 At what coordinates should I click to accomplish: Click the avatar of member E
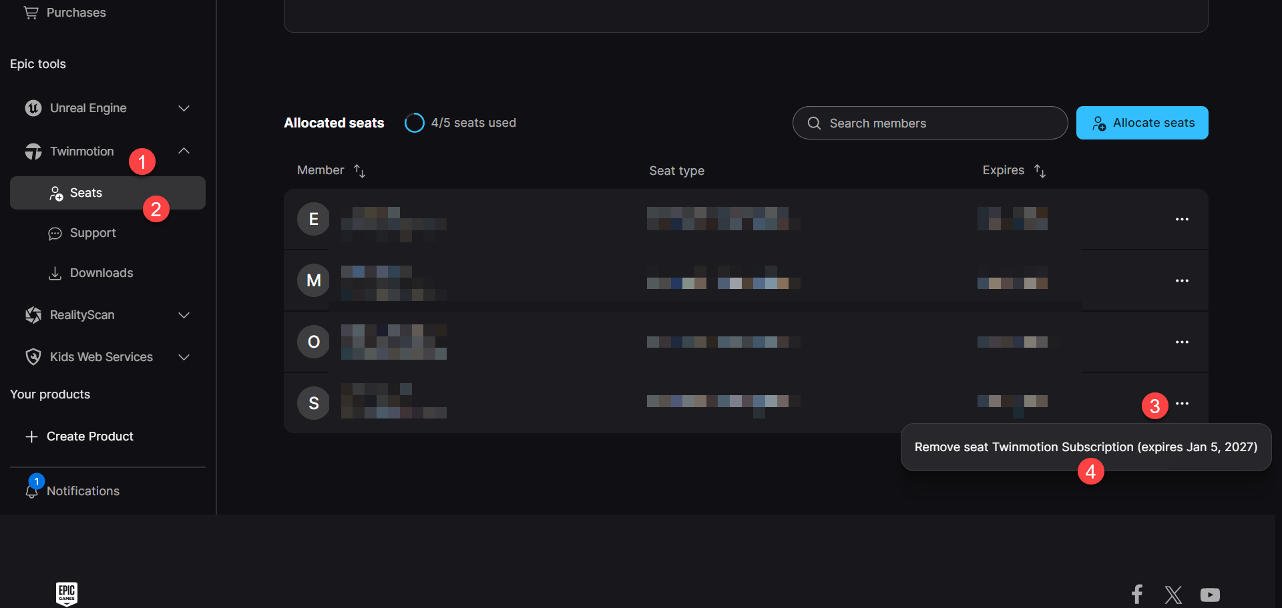click(313, 219)
